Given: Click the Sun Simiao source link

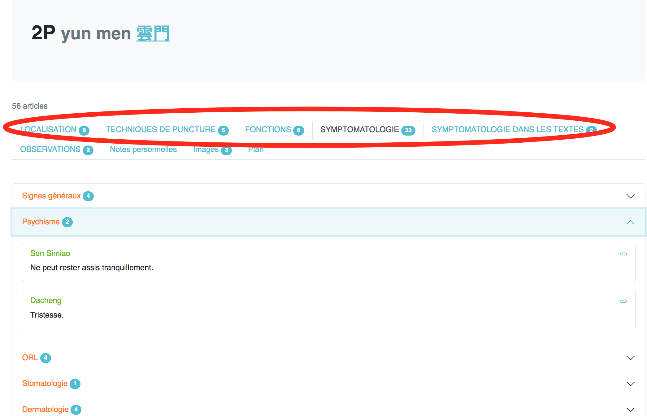Looking at the screenshot, I should coord(50,253).
